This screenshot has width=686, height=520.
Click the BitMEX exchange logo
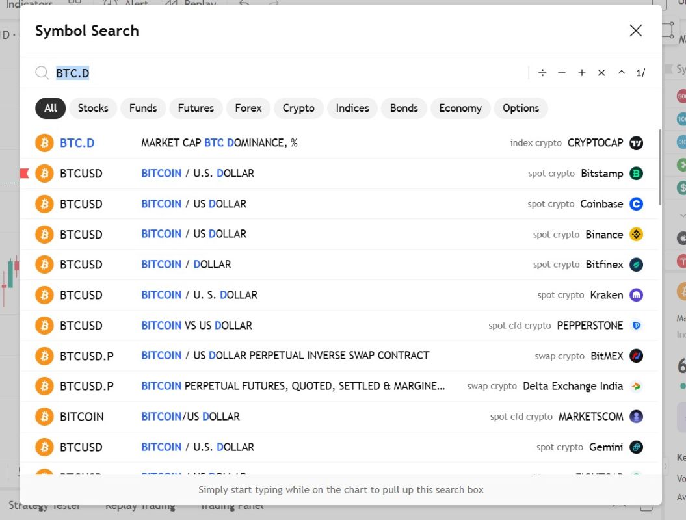636,356
